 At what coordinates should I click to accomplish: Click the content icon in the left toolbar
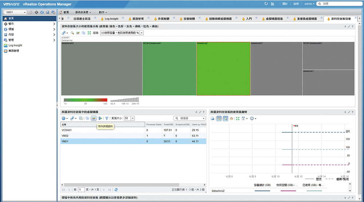point(48,12)
